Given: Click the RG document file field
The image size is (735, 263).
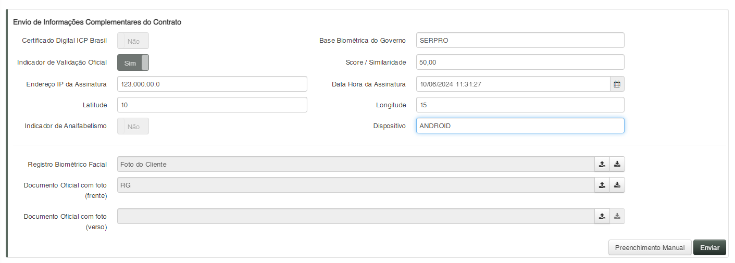Looking at the screenshot, I should (x=356, y=185).
